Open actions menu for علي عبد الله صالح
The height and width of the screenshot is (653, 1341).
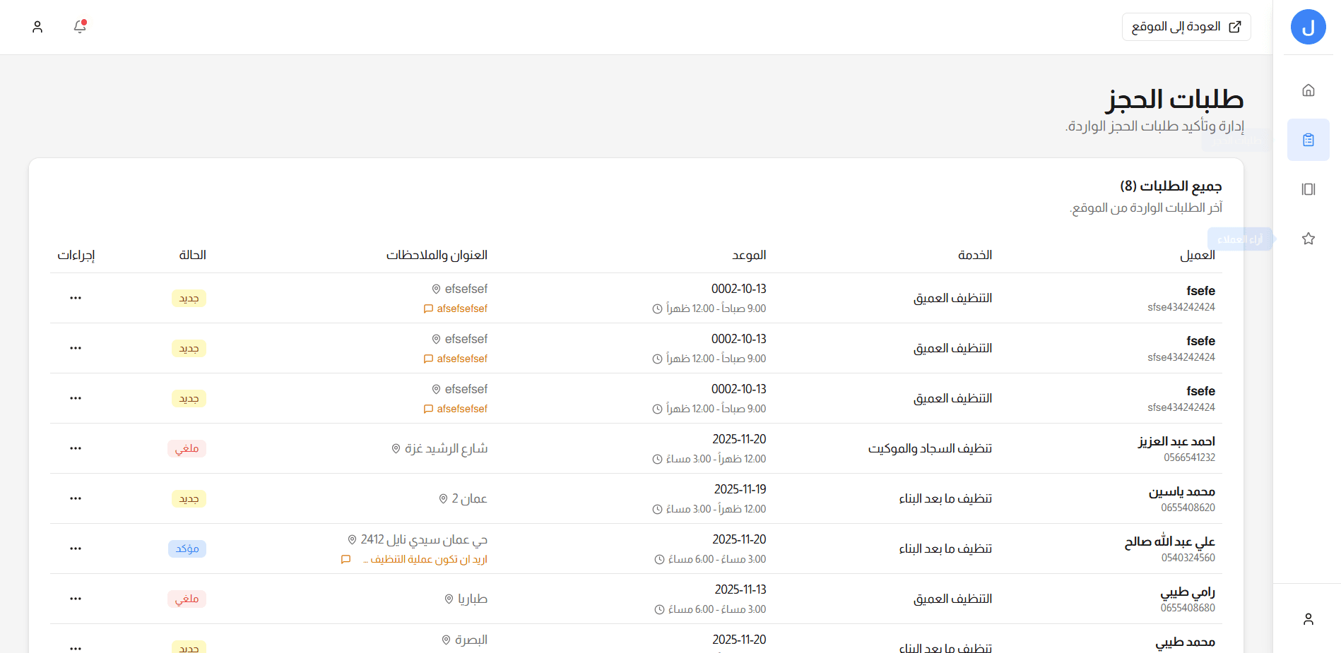[75, 549]
